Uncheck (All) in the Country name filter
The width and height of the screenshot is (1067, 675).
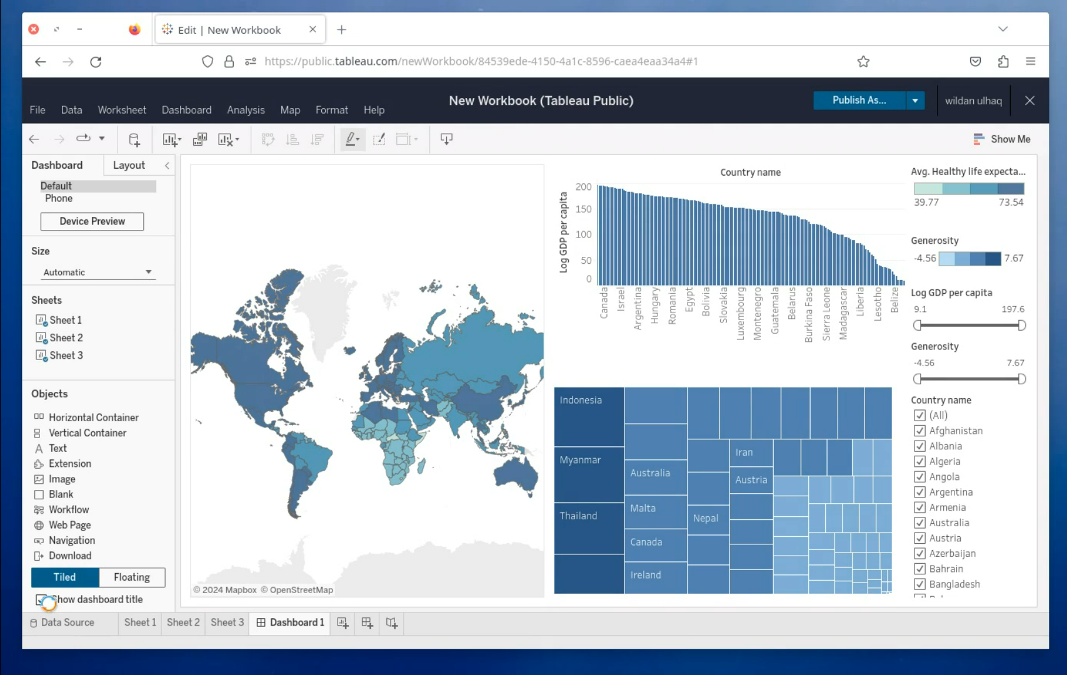(919, 414)
